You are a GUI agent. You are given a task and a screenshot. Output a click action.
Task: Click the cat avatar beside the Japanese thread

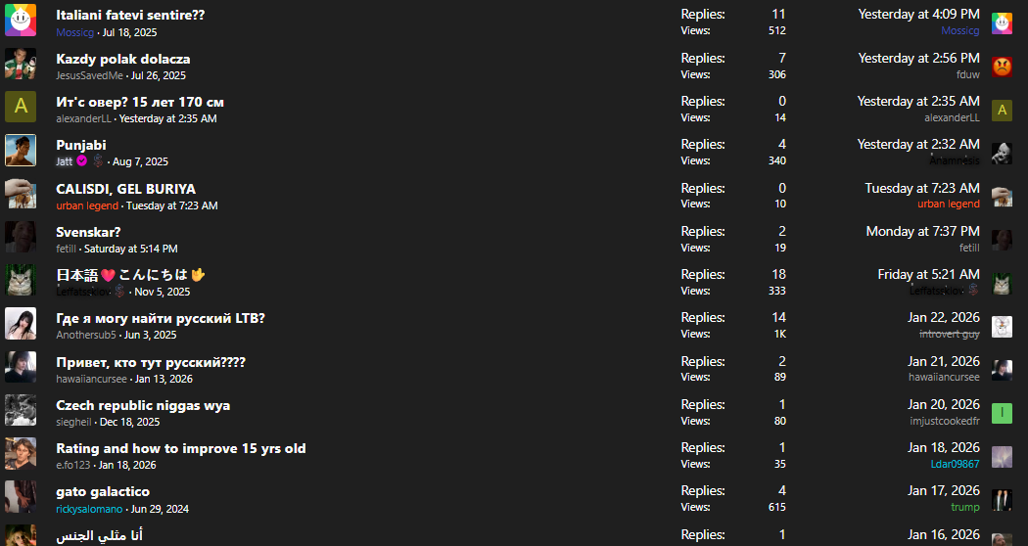coord(21,280)
